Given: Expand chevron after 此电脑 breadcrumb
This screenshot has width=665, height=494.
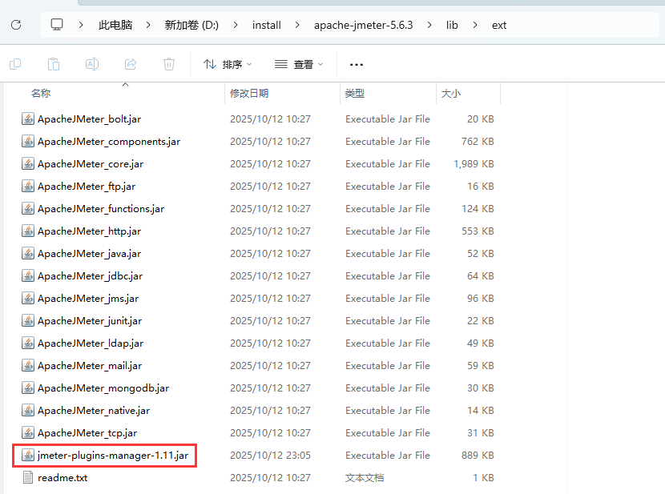Looking at the screenshot, I should (x=148, y=25).
